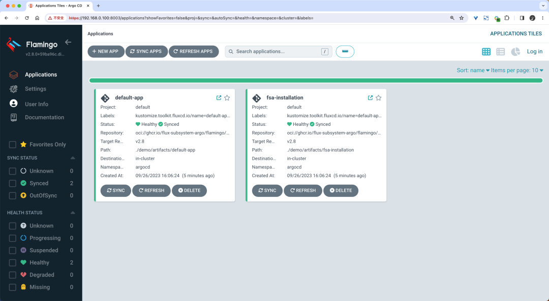This screenshot has width=549, height=301.
Task: Click the git icon on default-app tile
Action: [105, 98]
